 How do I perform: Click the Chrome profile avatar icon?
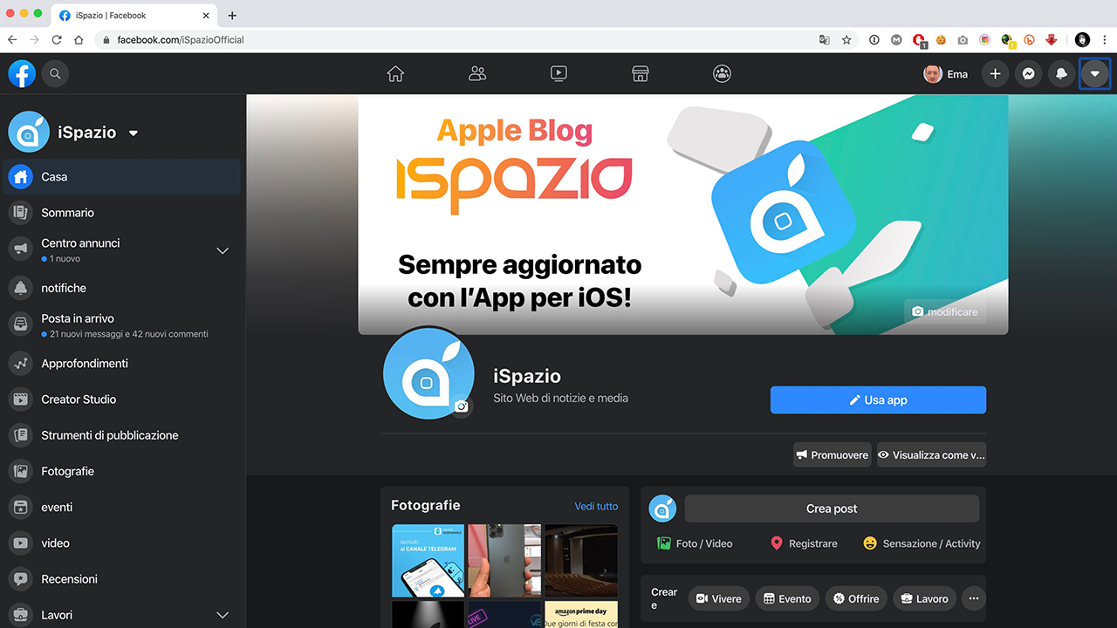tap(1082, 40)
